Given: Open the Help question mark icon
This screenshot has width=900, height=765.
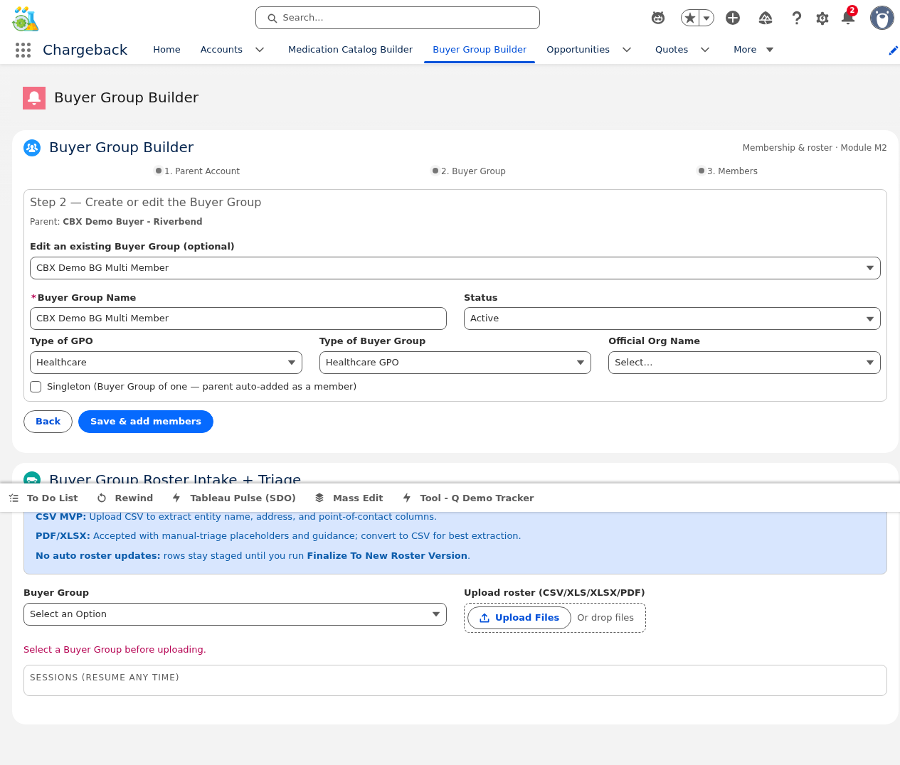Looking at the screenshot, I should coord(797,18).
